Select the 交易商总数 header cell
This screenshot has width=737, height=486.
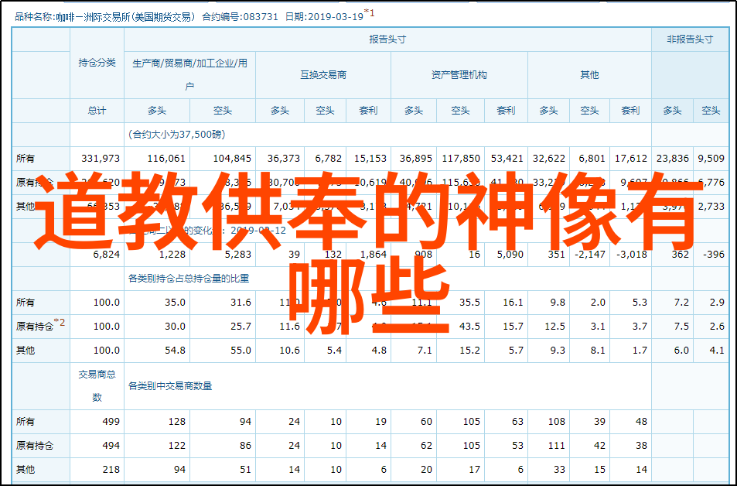(97, 385)
